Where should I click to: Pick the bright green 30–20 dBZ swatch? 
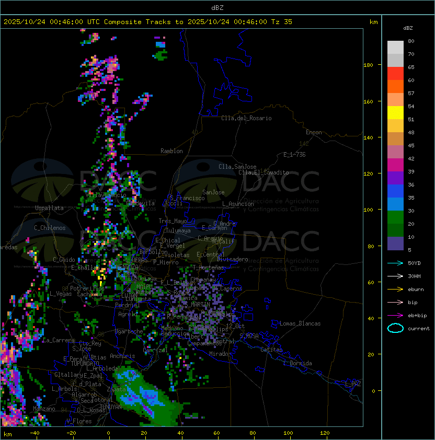395,217
